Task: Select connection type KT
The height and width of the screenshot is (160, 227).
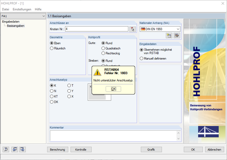Action: pos(54,96)
